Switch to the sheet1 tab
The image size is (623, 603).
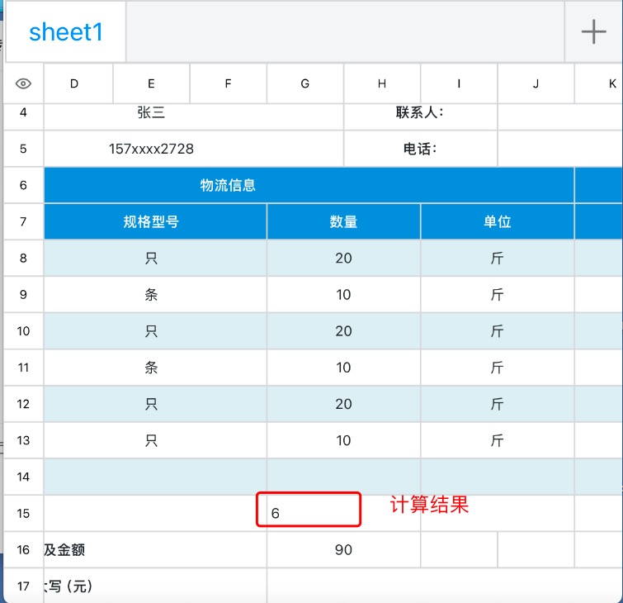coord(66,32)
